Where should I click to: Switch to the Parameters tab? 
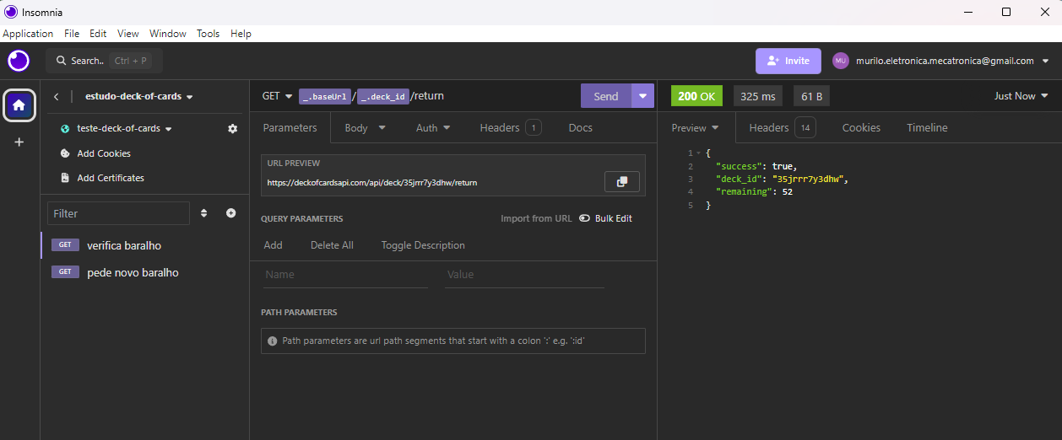coord(290,128)
